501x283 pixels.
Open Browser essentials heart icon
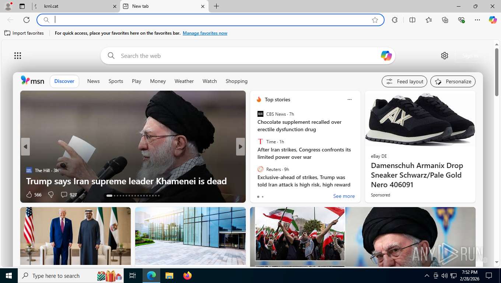point(461,20)
